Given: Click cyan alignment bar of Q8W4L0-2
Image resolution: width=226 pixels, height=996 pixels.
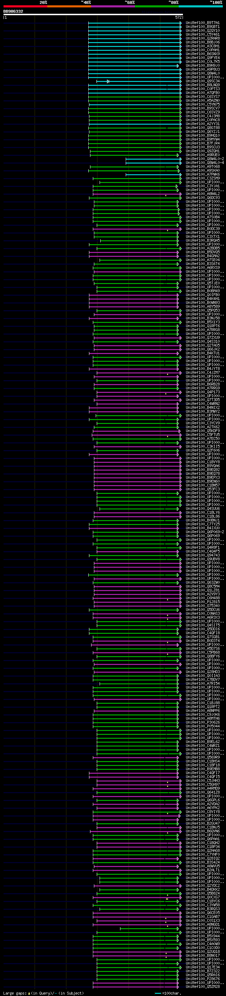Looking at the screenshot, I should tap(153, 159).
